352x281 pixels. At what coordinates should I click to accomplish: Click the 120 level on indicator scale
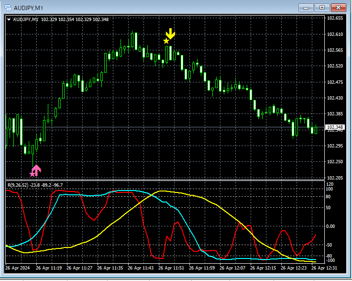point(330,184)
